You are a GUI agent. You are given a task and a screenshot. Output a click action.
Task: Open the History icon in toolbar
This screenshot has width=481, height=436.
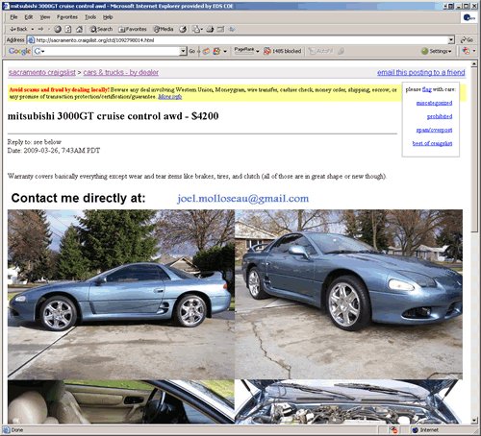(183, 29)
